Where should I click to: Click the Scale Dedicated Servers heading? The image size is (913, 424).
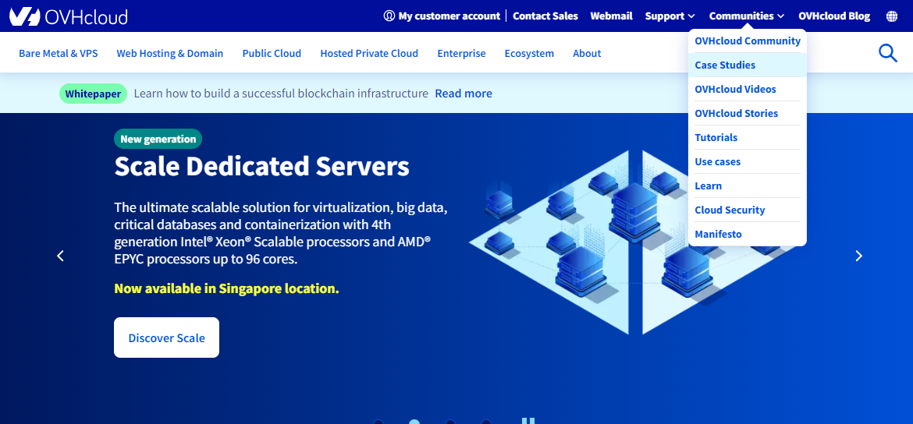click(x=262, y=166)
